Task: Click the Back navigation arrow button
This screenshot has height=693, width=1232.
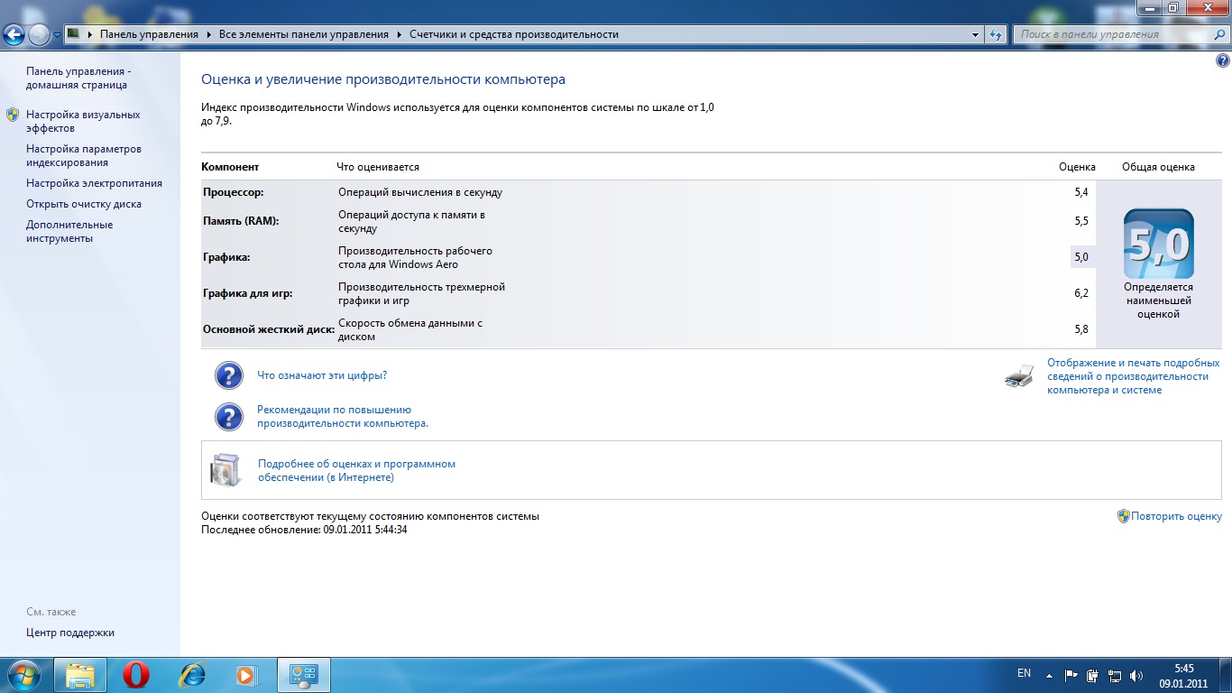Action: pos(14,34)
